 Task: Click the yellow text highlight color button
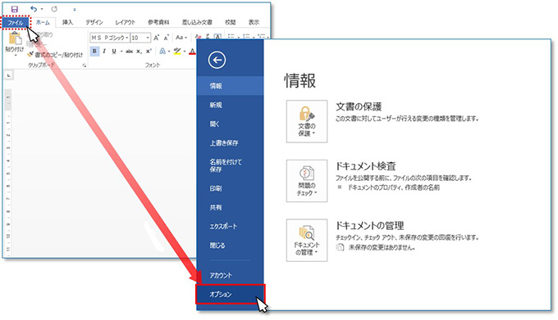(177, 52)
